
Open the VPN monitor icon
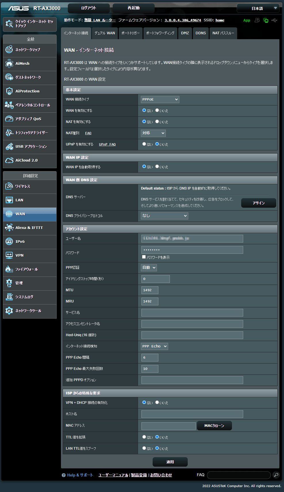[9, 255]
